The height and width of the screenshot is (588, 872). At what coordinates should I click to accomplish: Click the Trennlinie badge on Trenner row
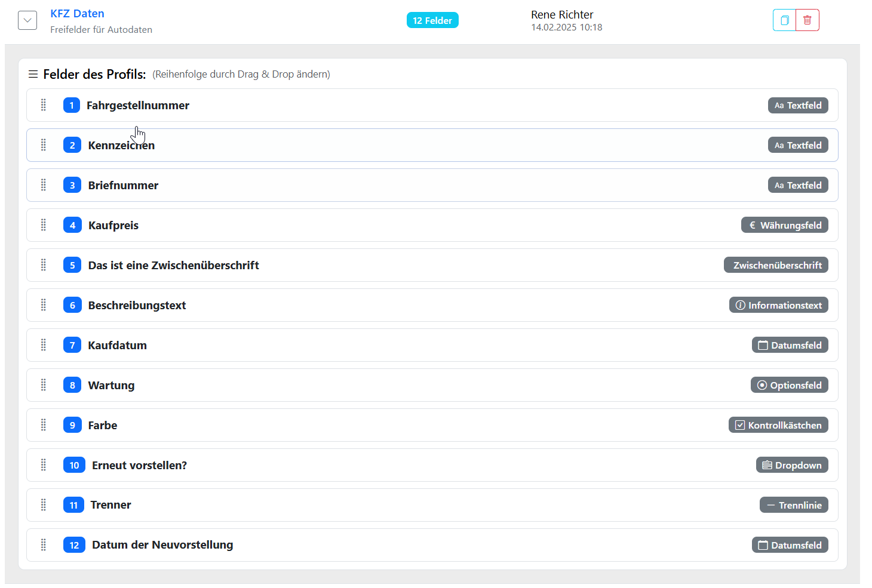[793, 505]
